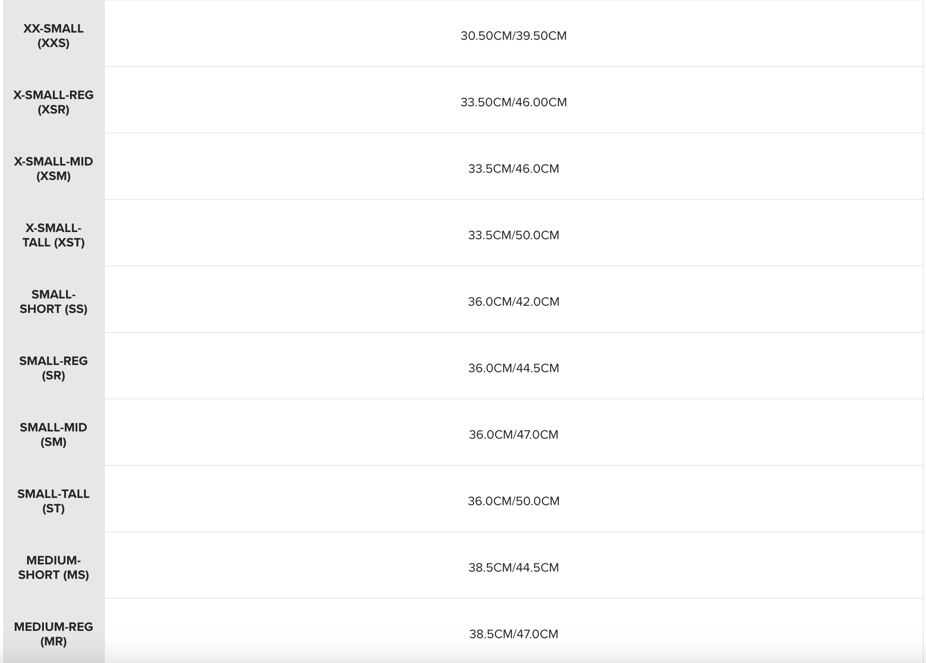The image size is (926, 663).
Task: Click the 38.5CM/44.5CM measurement value
Action: tap(514, 568)
